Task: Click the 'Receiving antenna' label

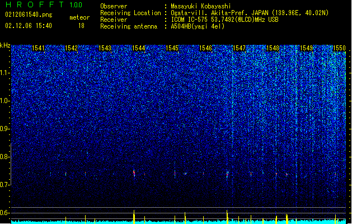Action: [x=129, y=26]
